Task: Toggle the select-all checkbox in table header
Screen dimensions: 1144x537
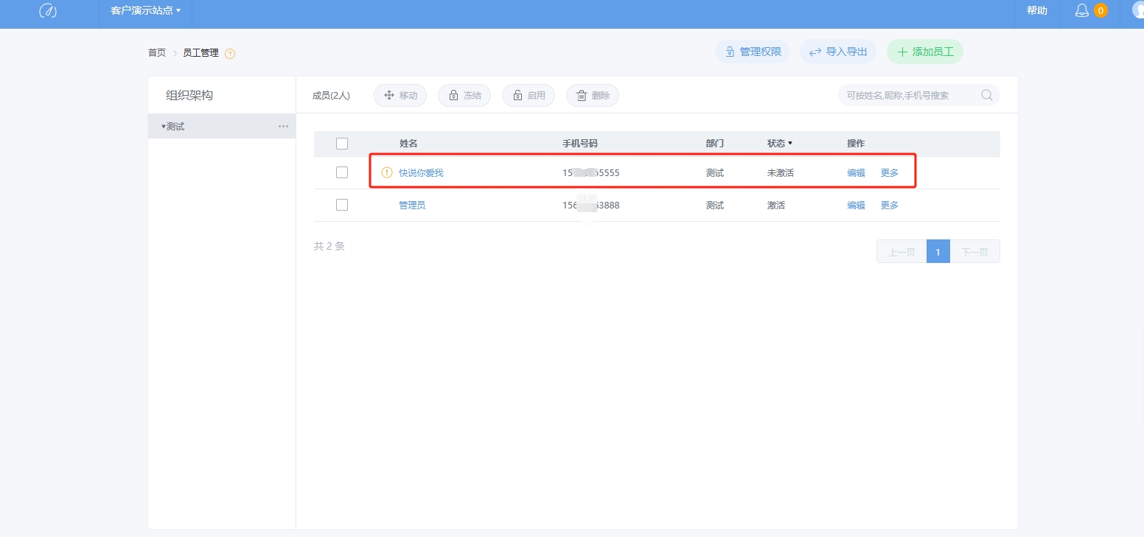Action: point(342,144)
